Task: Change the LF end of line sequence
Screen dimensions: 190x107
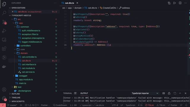Action: coord(122,105)
